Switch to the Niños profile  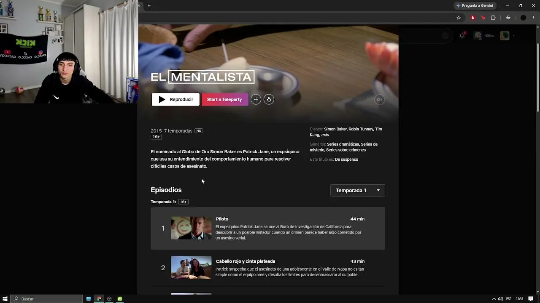484,36
